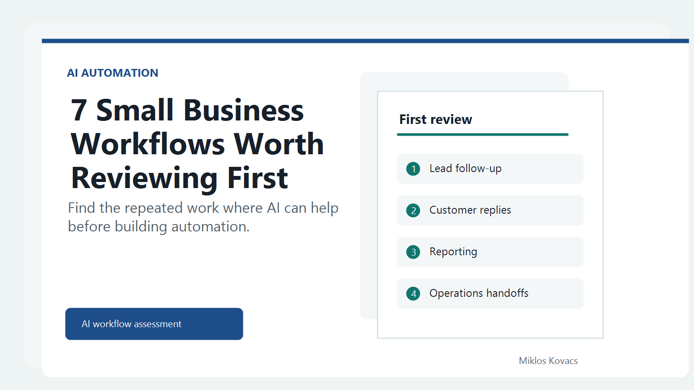Select the Lead follow-up list item
The width and height of the screenshot is (694, 390).
click(490, 169)
